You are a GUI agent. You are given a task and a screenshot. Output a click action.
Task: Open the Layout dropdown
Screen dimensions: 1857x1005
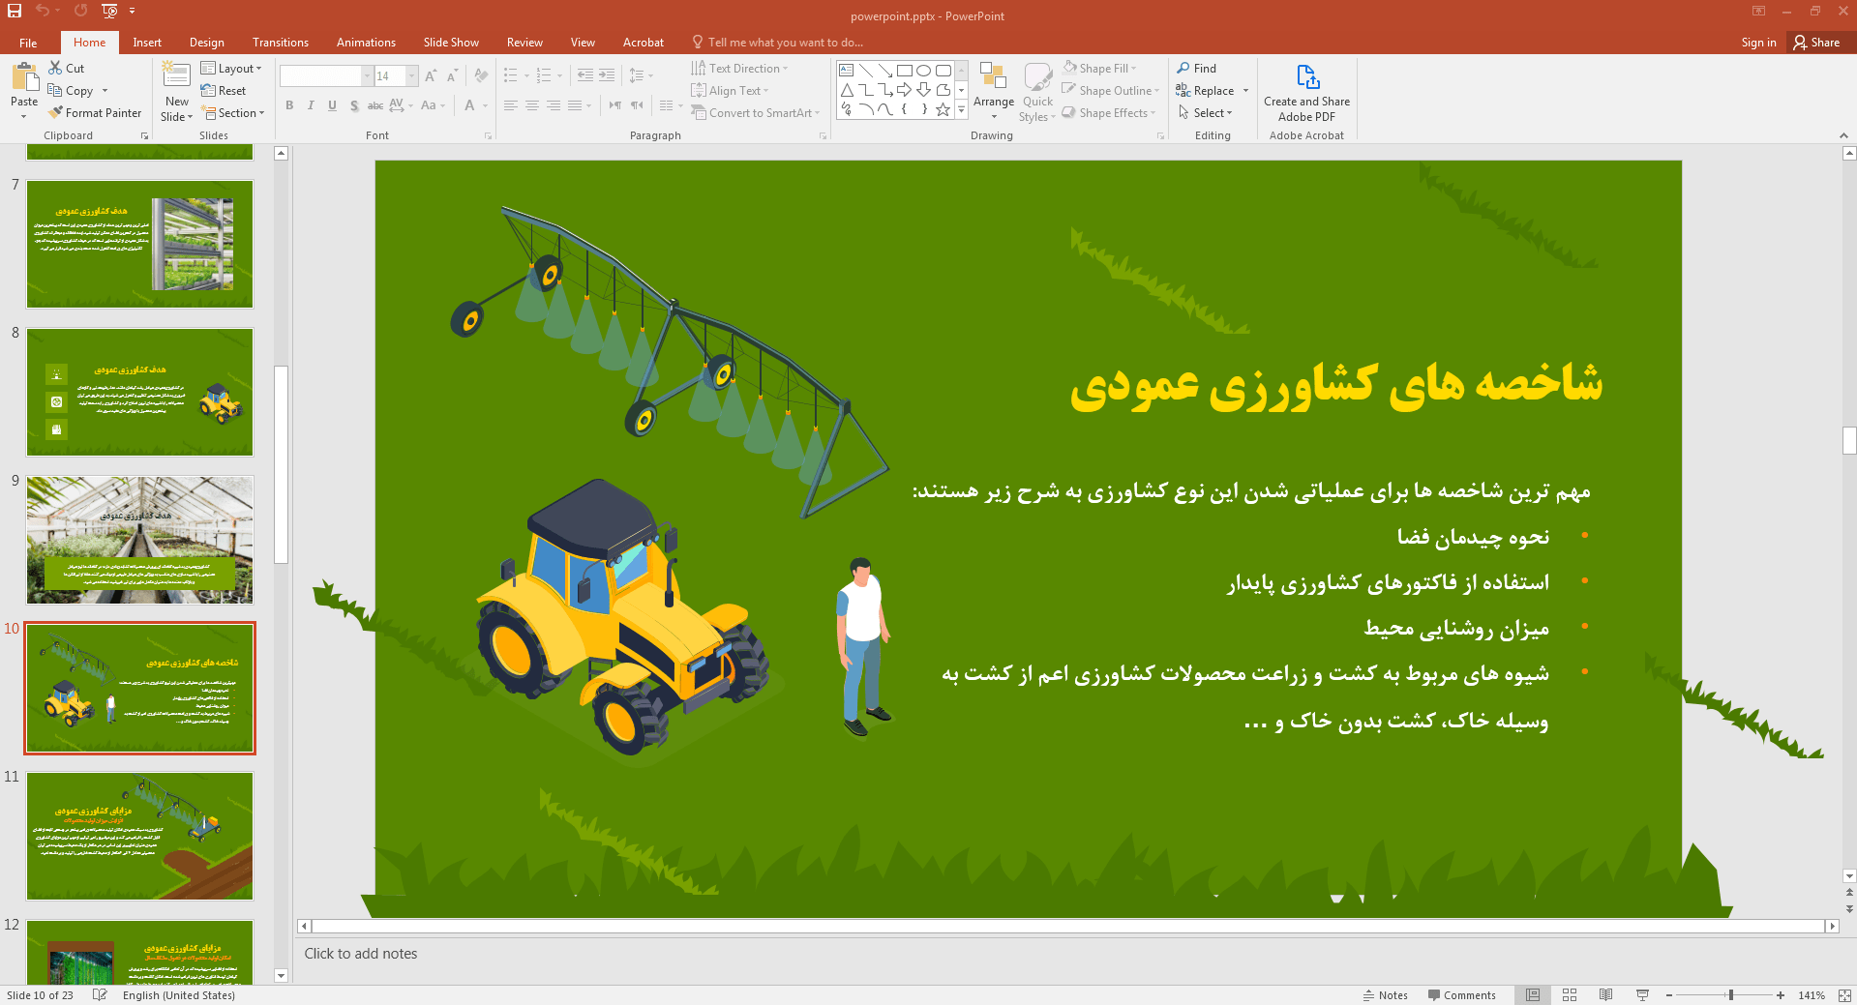tap(231, 69)
